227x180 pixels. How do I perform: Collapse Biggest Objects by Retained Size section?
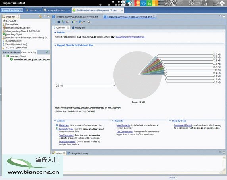pyautogui.click(x=55, y=45)
